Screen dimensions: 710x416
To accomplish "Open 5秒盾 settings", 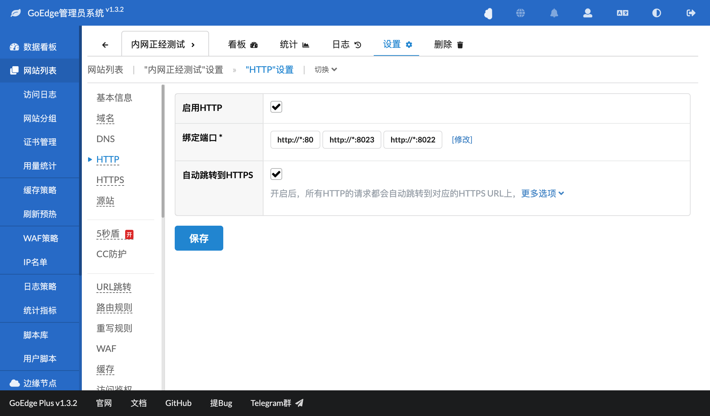I will pyautogui.click(x=108, y=234).
